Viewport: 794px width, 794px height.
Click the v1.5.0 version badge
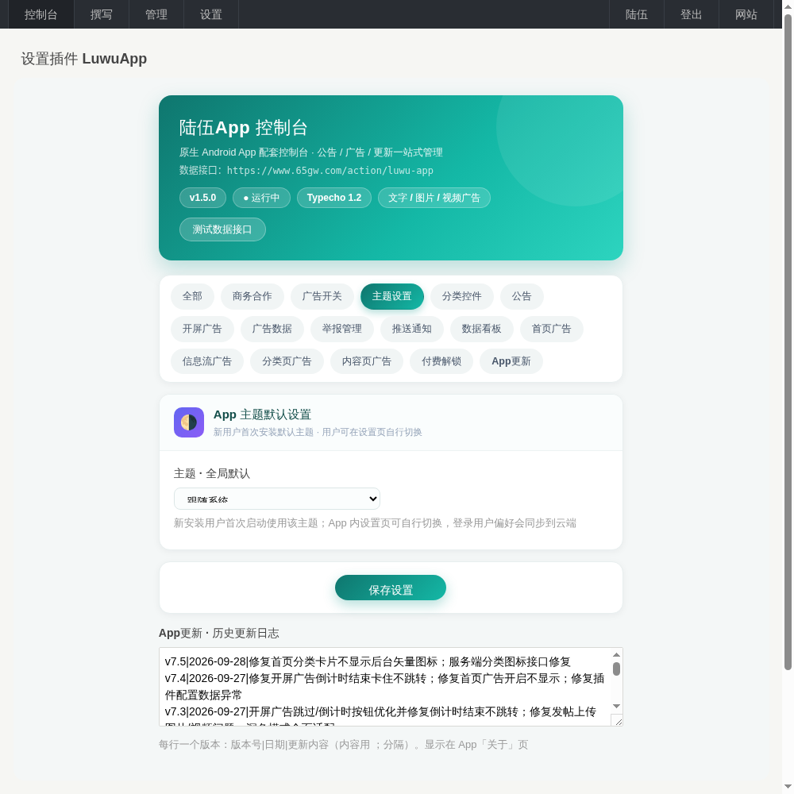coord(202,198)
